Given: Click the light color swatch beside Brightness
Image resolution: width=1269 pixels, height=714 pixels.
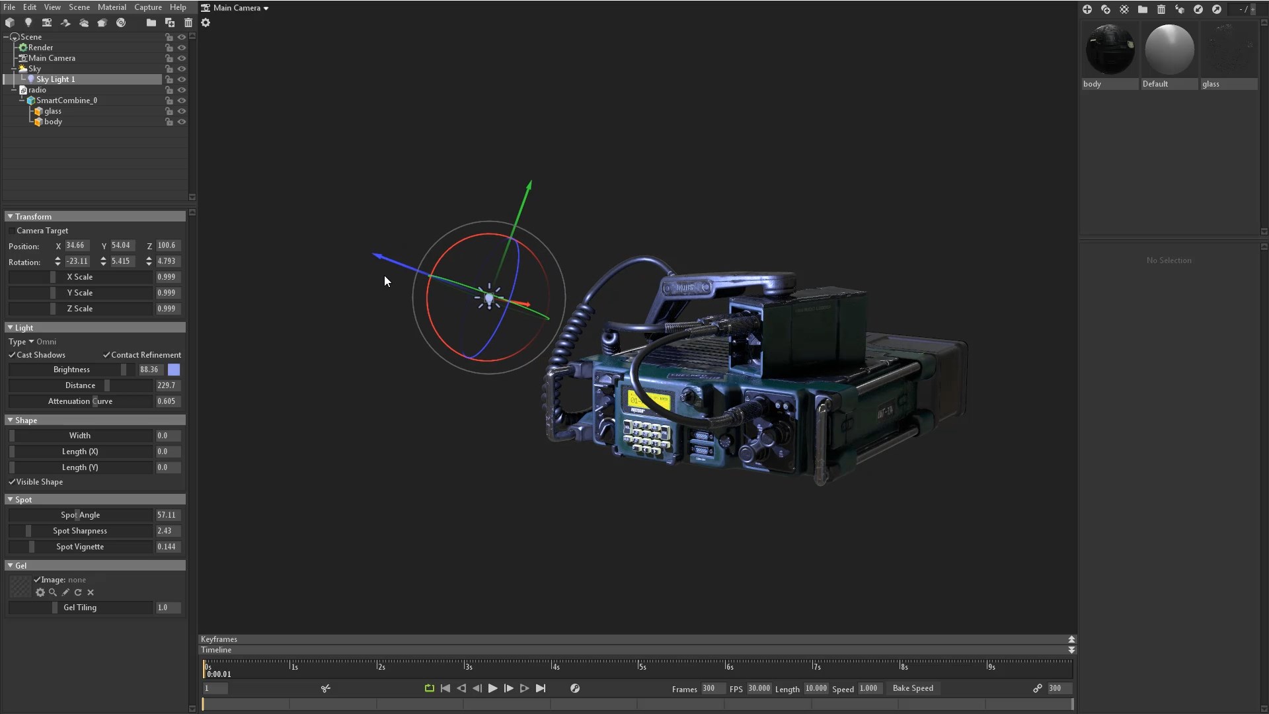Looking at the screenshot, I should [174, 370].
